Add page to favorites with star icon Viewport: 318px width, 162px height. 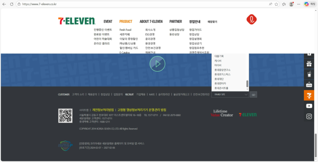click(x=276, y=4)
